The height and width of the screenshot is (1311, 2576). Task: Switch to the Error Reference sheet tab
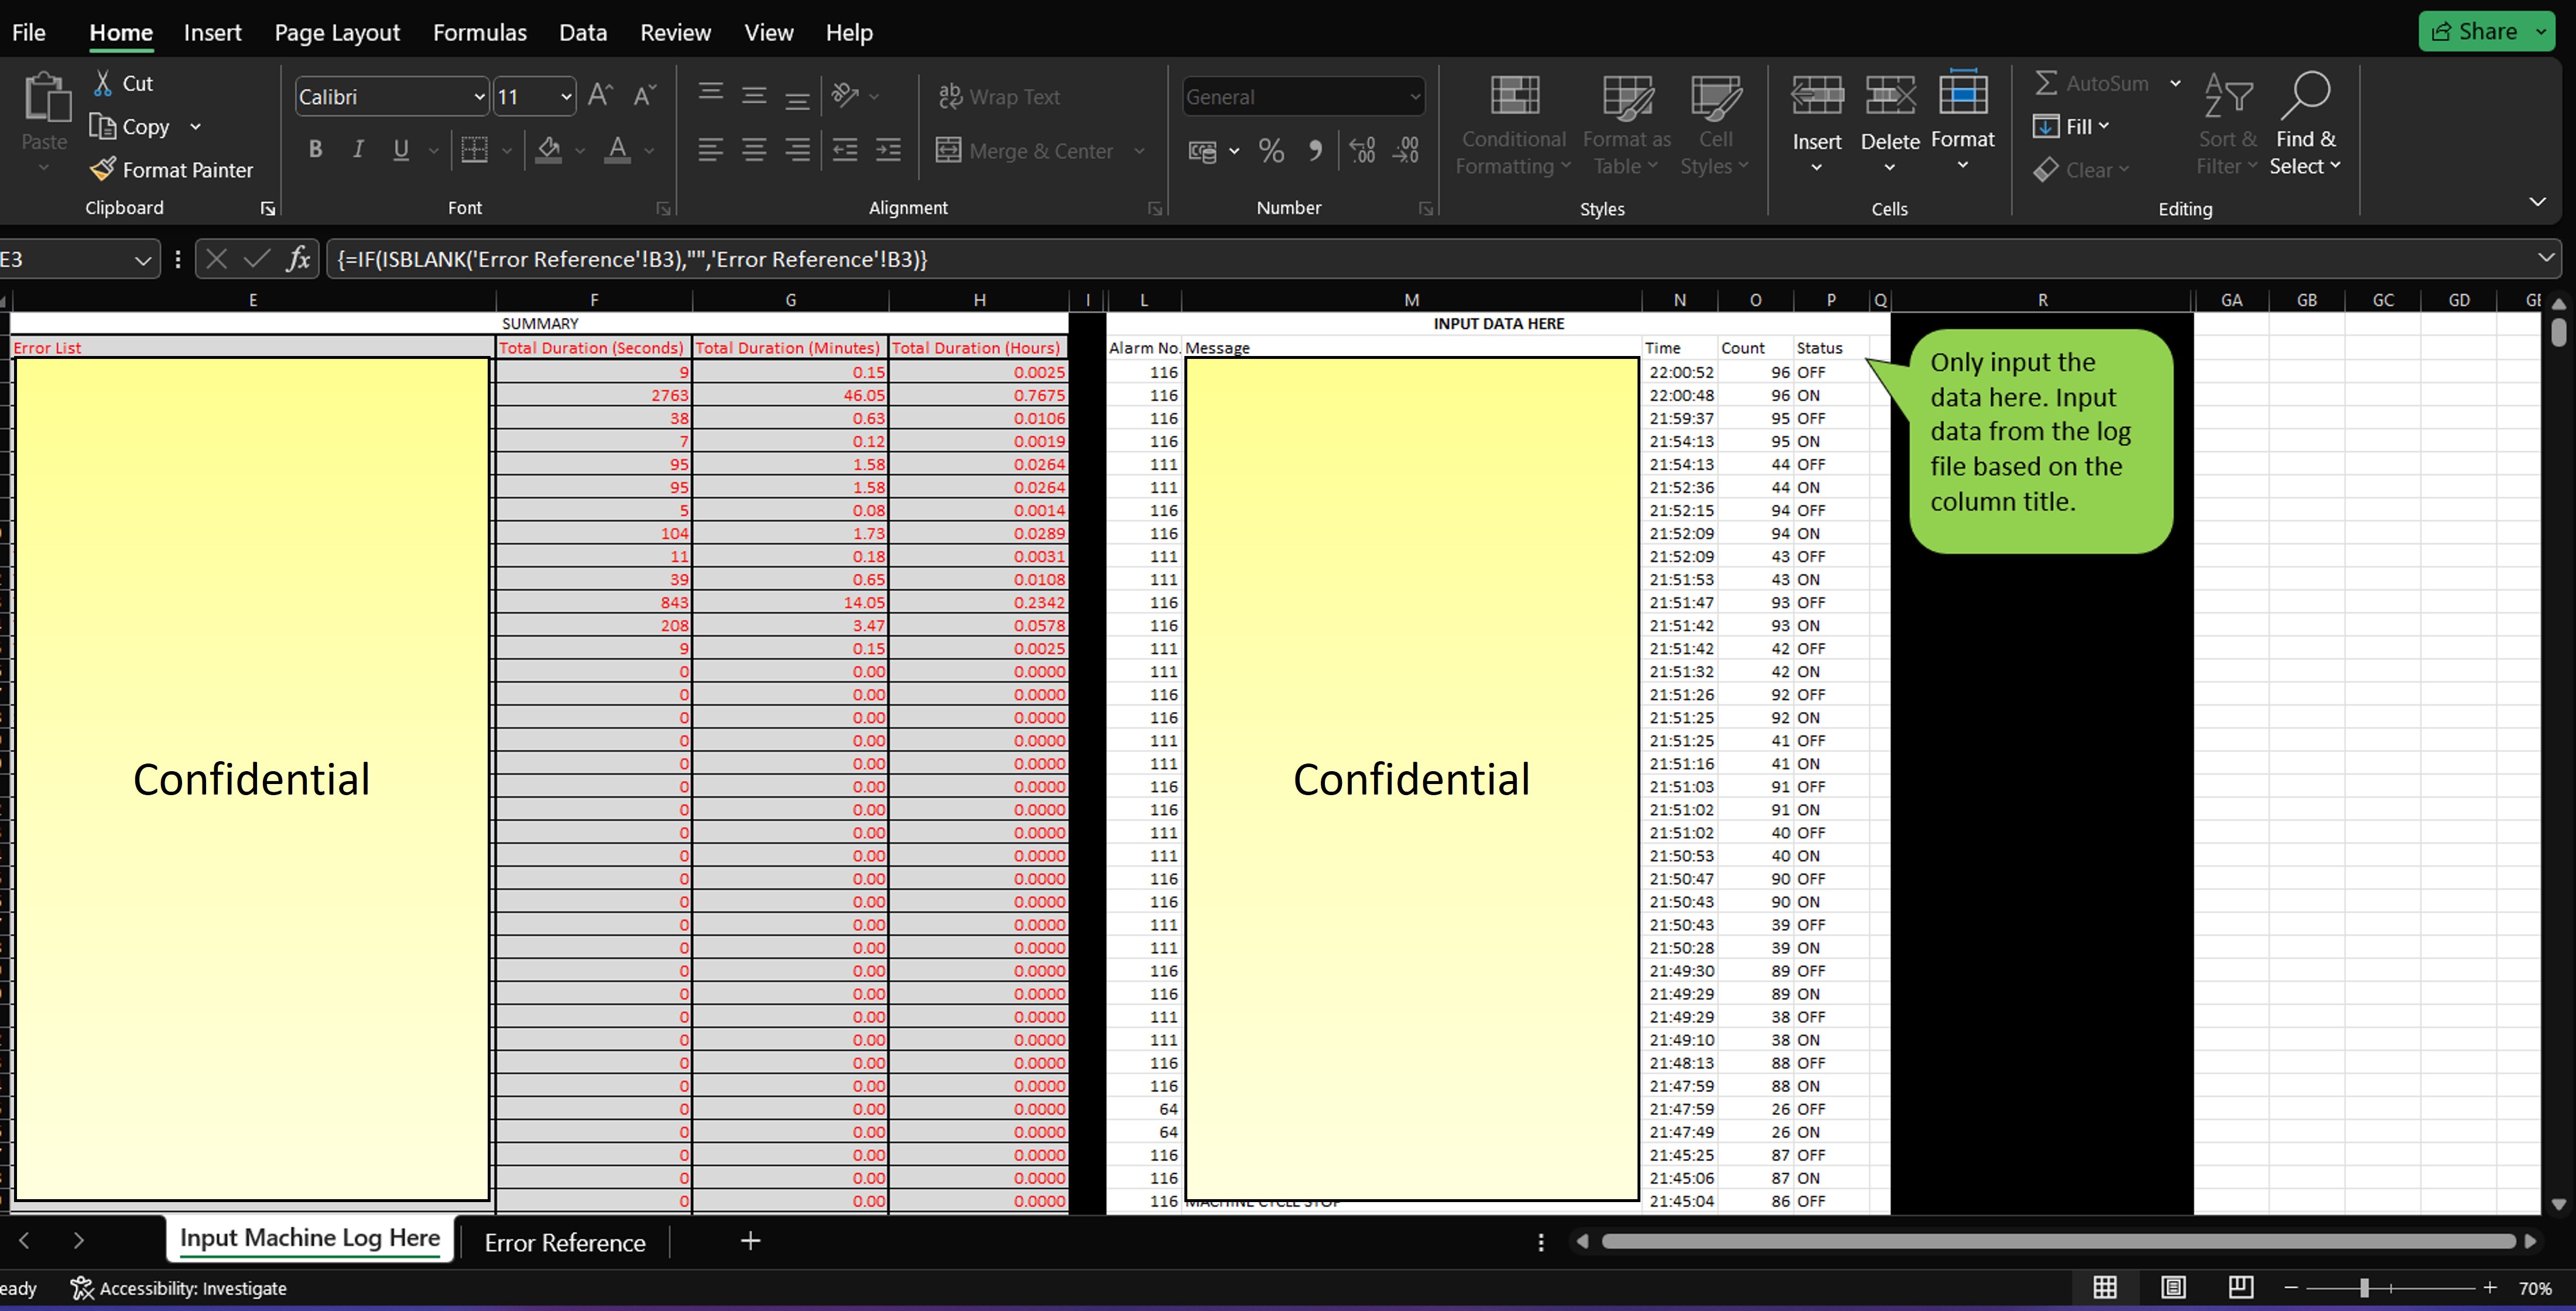(x=564, y=1242)
